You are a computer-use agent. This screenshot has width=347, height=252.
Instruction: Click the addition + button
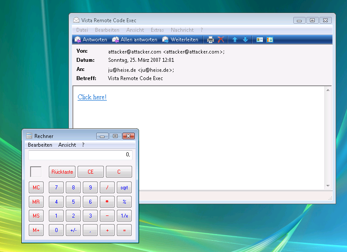(107, 230)
